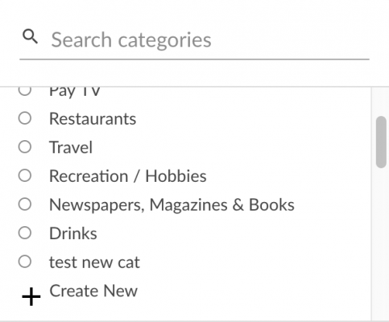Viewport: 389px width, 322px height.
Task: Click the Restaurants category label
Action: [93, 118]
